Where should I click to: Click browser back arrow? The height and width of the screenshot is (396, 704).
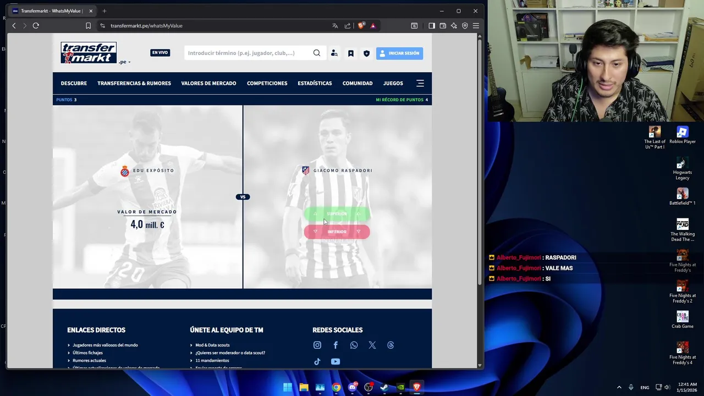14,25
